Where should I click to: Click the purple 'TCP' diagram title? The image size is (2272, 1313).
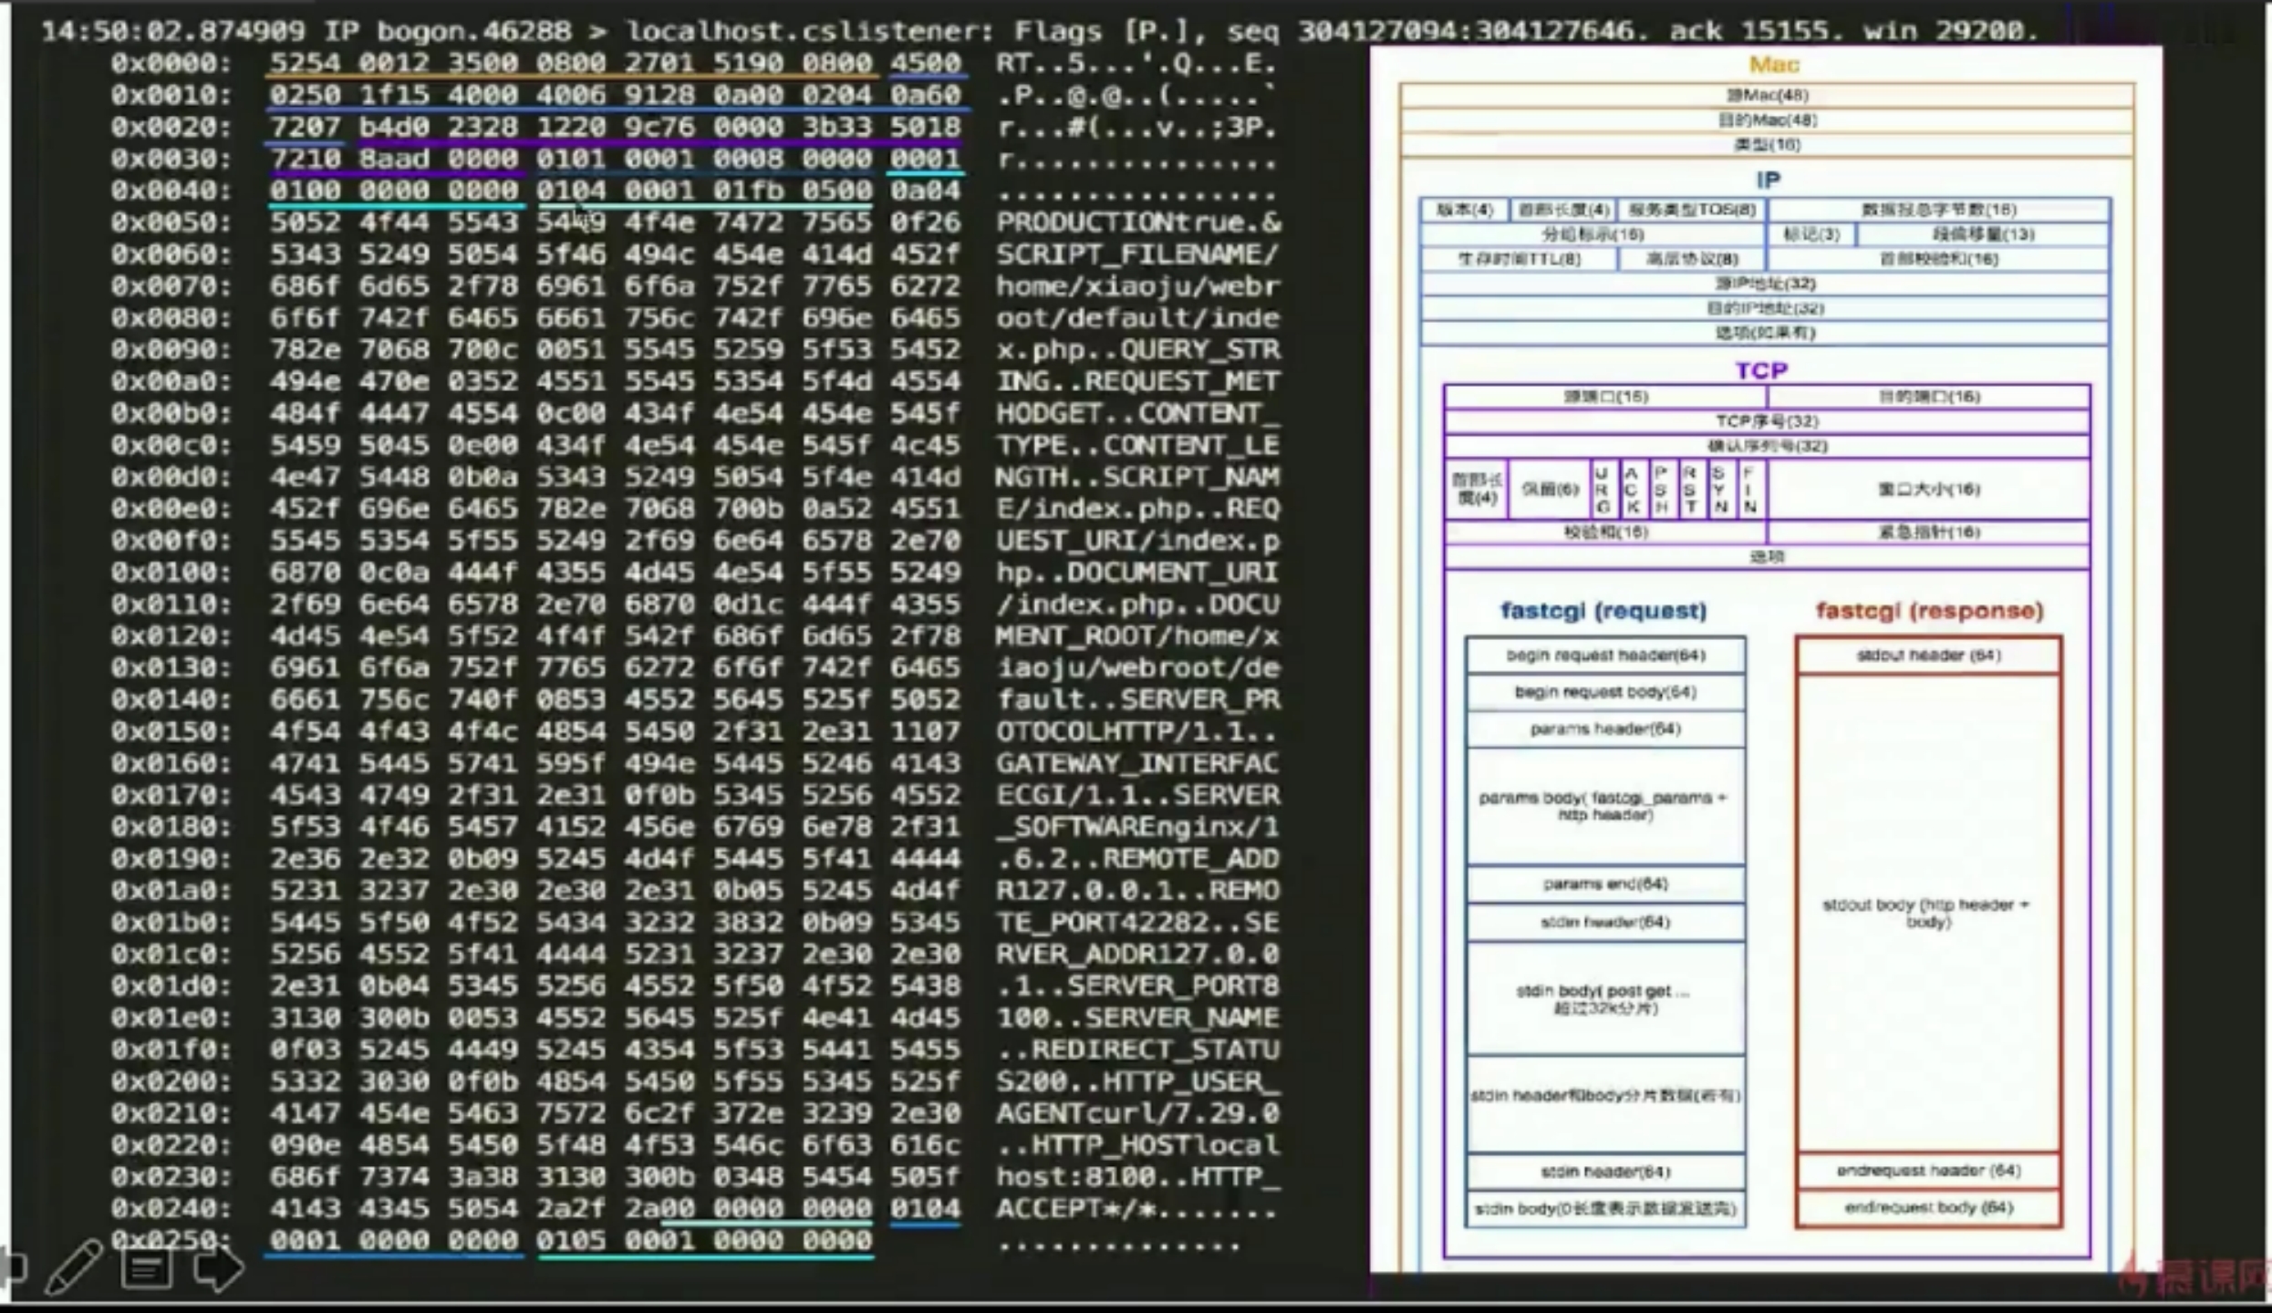1760,371
